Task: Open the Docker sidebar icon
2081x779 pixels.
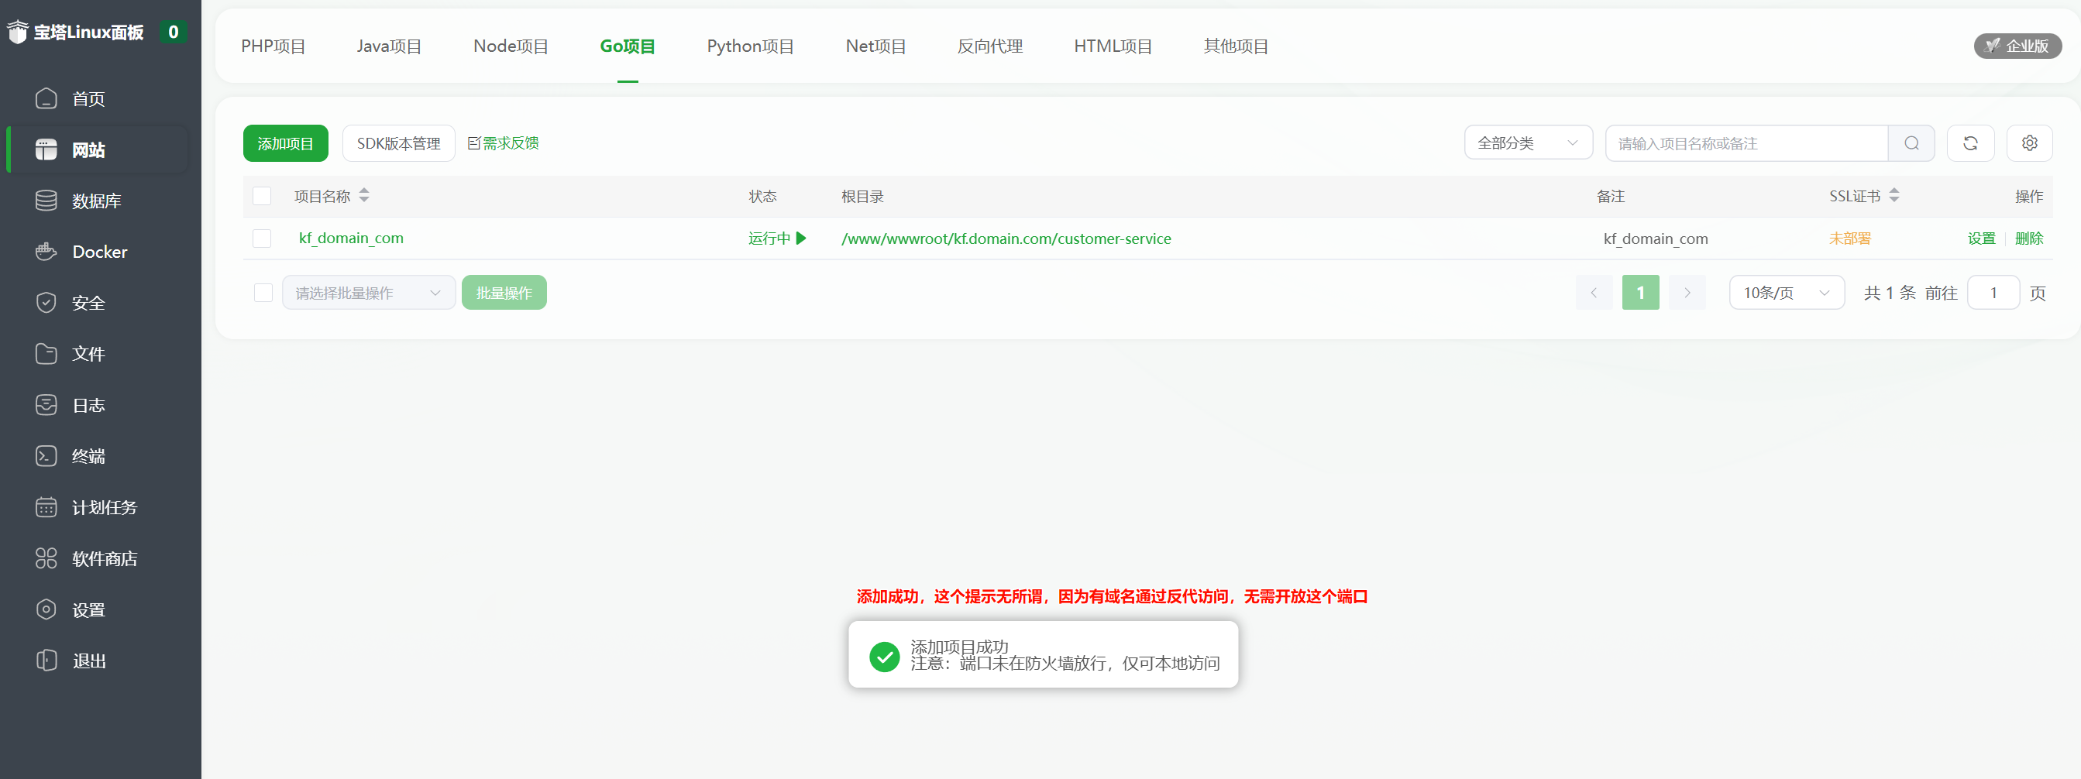Action: (x=46, y=252)
